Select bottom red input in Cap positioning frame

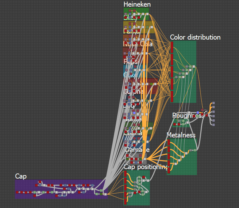tap(125, 201)
